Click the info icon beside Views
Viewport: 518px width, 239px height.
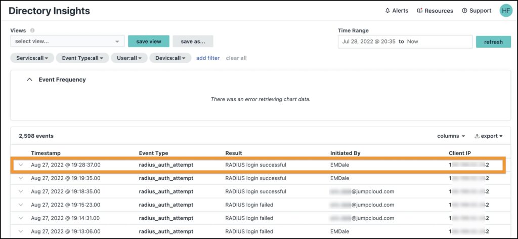(32, 30)
